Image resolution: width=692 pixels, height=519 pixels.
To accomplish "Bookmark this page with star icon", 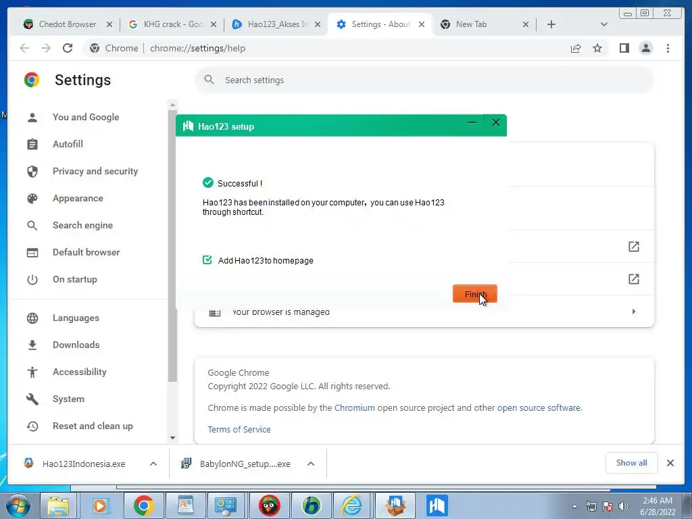I will [x=597, y=48].
